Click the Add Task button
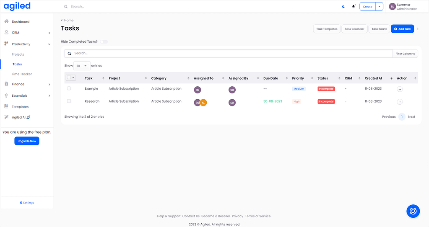 402,29
